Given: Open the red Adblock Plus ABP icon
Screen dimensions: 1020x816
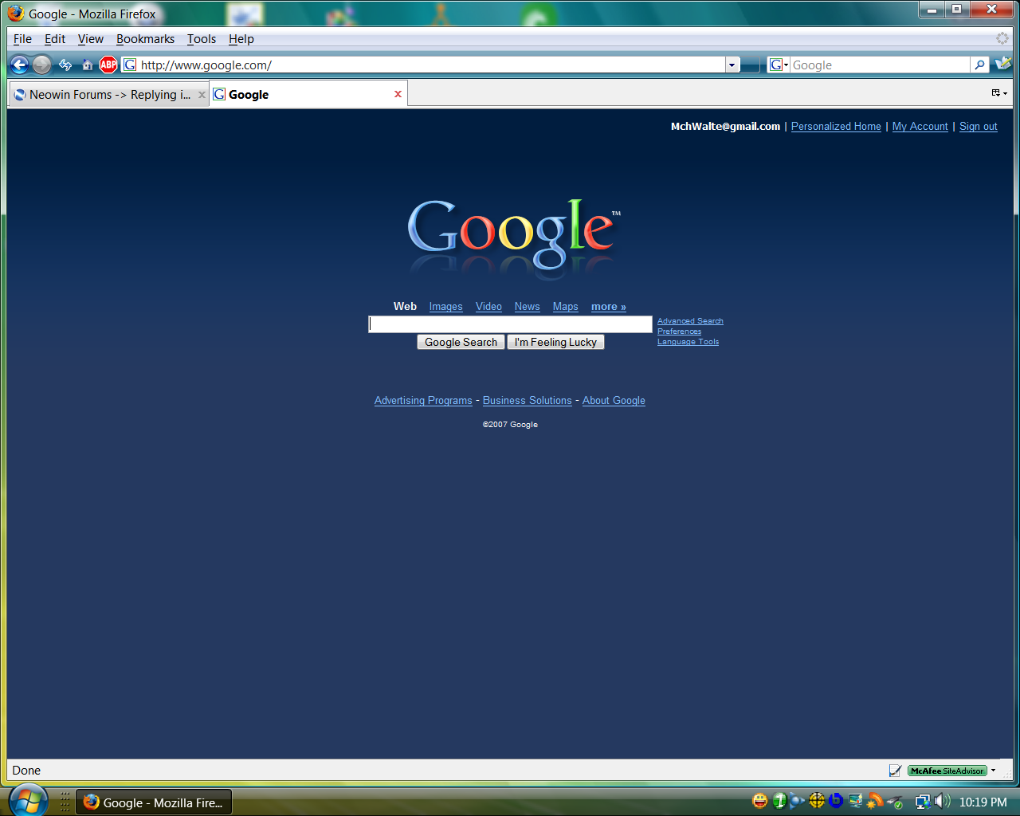Looking at the screenshot, I should tap(108, 65).
